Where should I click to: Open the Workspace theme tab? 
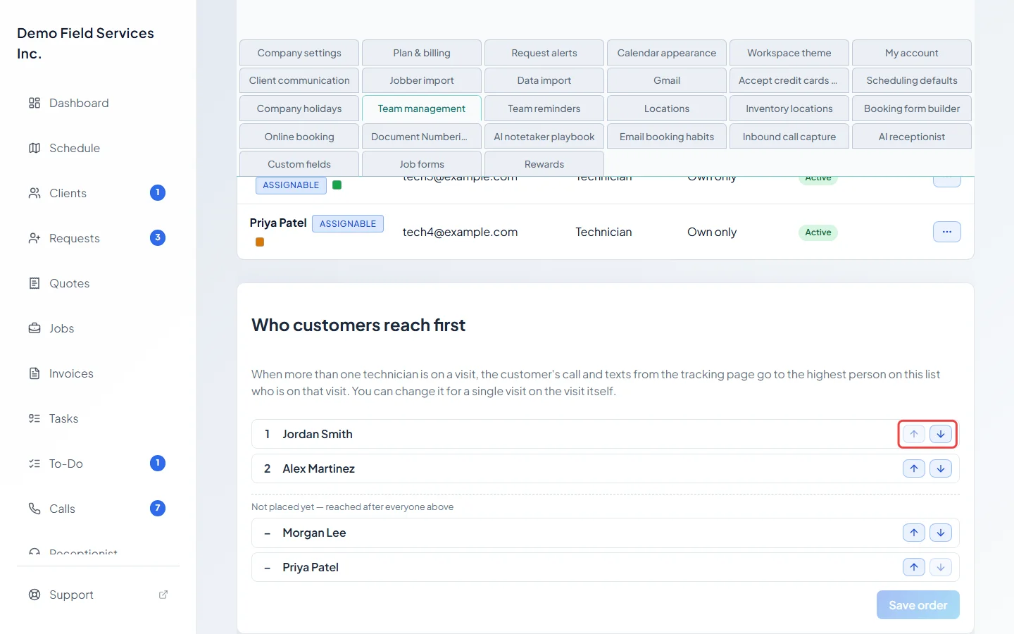point(789,53)
